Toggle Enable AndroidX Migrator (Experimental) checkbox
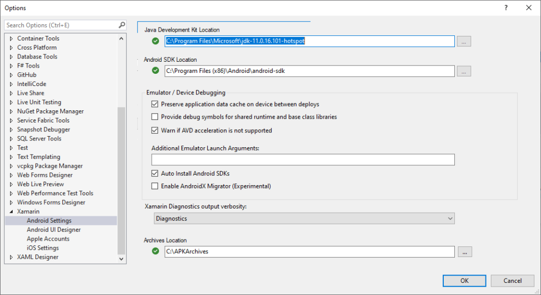Viewport: 541px width, 295px height. 155,186
